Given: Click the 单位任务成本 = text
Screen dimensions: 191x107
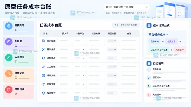Looking at the screenshot, I should coord(158,34).
